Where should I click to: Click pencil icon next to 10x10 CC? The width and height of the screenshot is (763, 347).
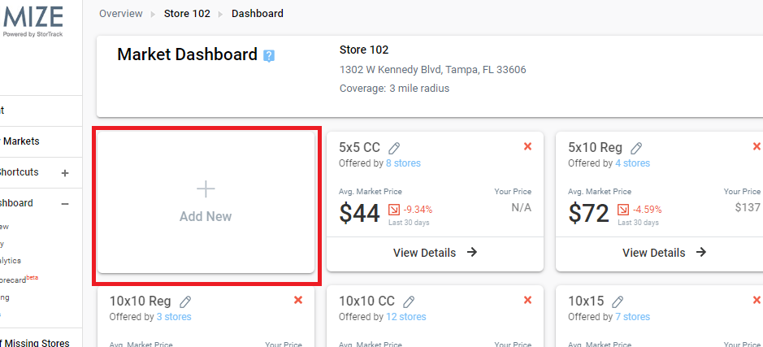tap(410, 301)
